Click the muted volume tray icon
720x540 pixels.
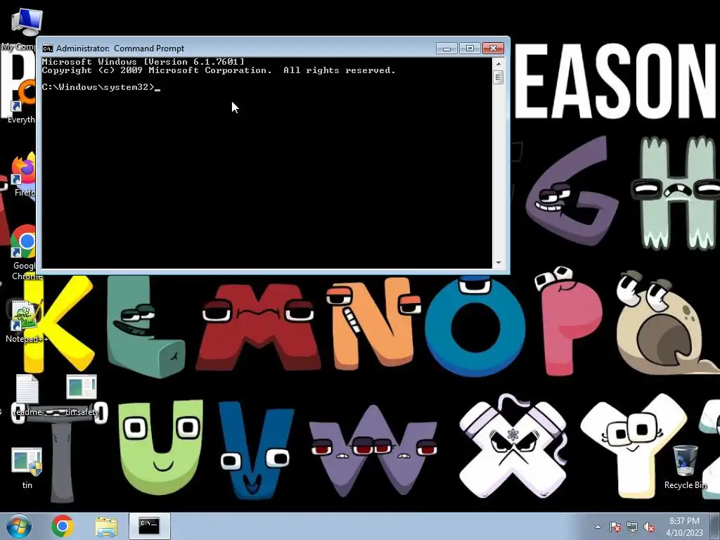coord(649,527)
